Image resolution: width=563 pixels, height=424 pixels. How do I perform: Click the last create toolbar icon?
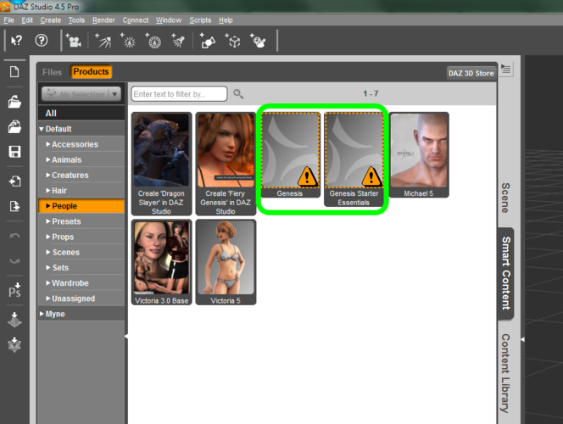pos(258,41)
